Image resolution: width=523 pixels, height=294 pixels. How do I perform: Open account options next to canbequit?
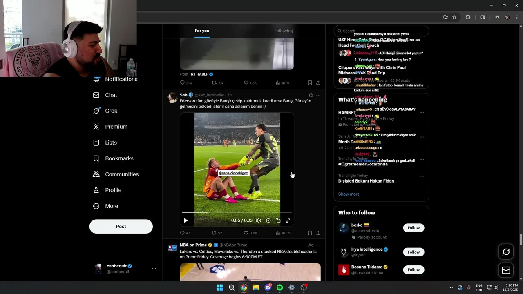[x=154, y=269]
